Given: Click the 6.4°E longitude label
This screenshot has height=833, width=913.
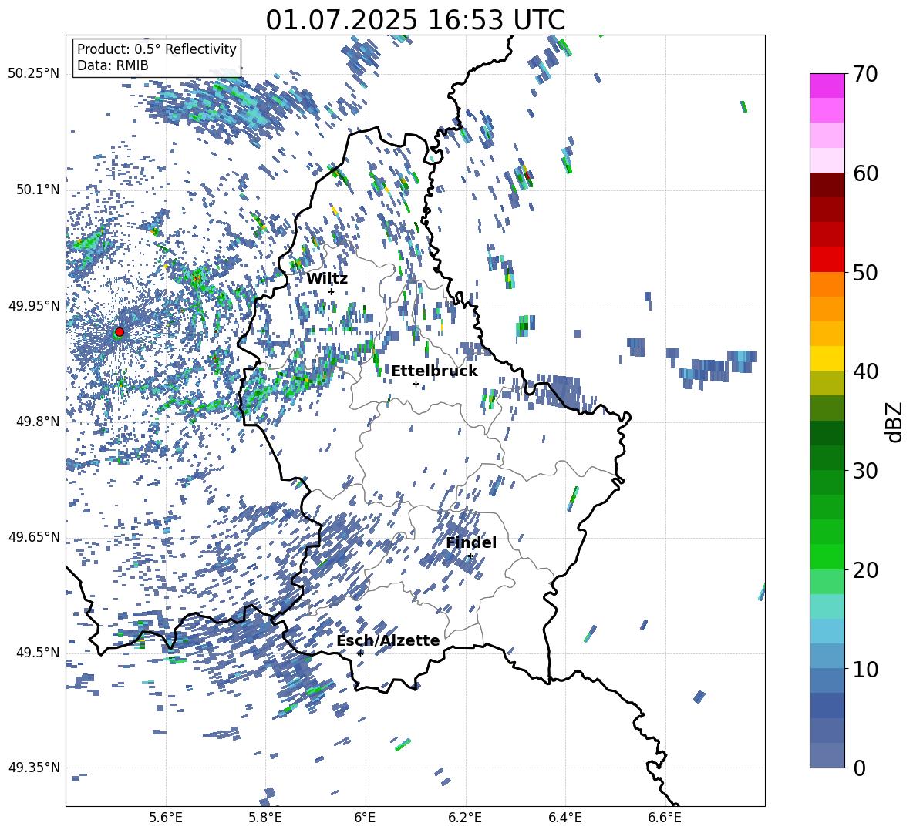Looking at the screenshot, I should [564, 818].
